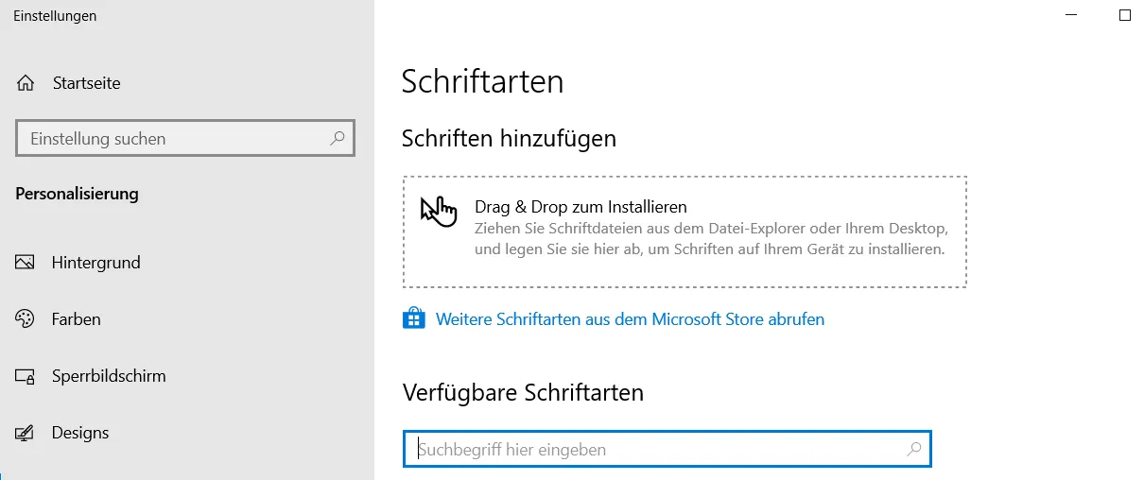The width and height of the screenshot is (1144, 480).
Task: Minimize the Einstellungen window
Action: pos(1070,16)
